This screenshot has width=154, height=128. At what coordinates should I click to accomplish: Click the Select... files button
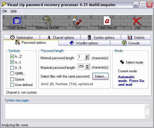point(100,76)
